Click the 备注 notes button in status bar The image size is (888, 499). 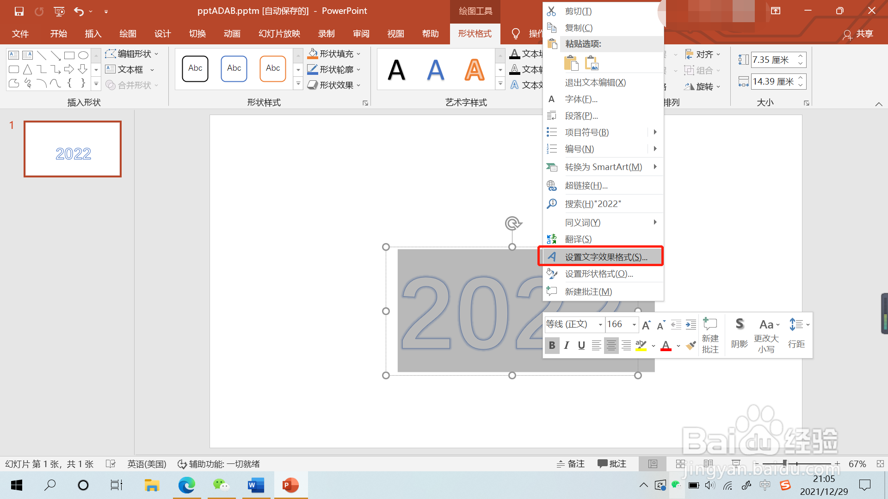point(571,464)
